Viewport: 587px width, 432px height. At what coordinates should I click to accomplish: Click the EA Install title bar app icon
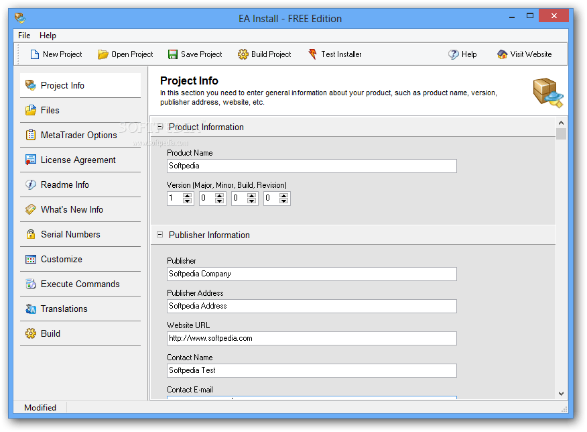[x=20, y=18]
